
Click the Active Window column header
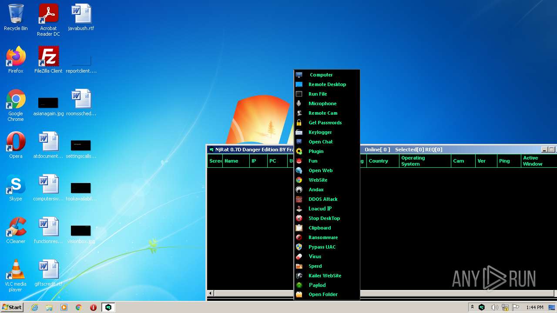(x=539, y=161)
